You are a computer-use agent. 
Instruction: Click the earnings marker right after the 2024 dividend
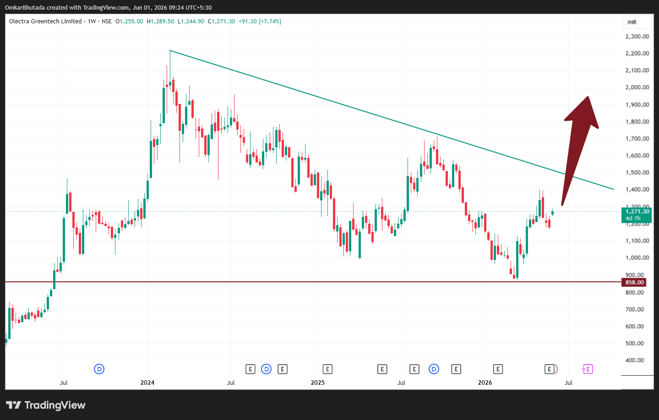pos(283,369)
